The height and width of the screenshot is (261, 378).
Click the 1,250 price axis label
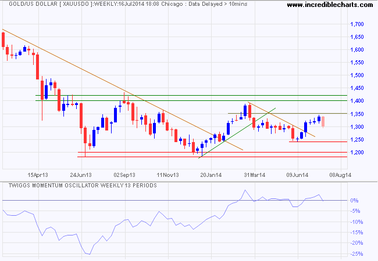(x=357, y=140)
